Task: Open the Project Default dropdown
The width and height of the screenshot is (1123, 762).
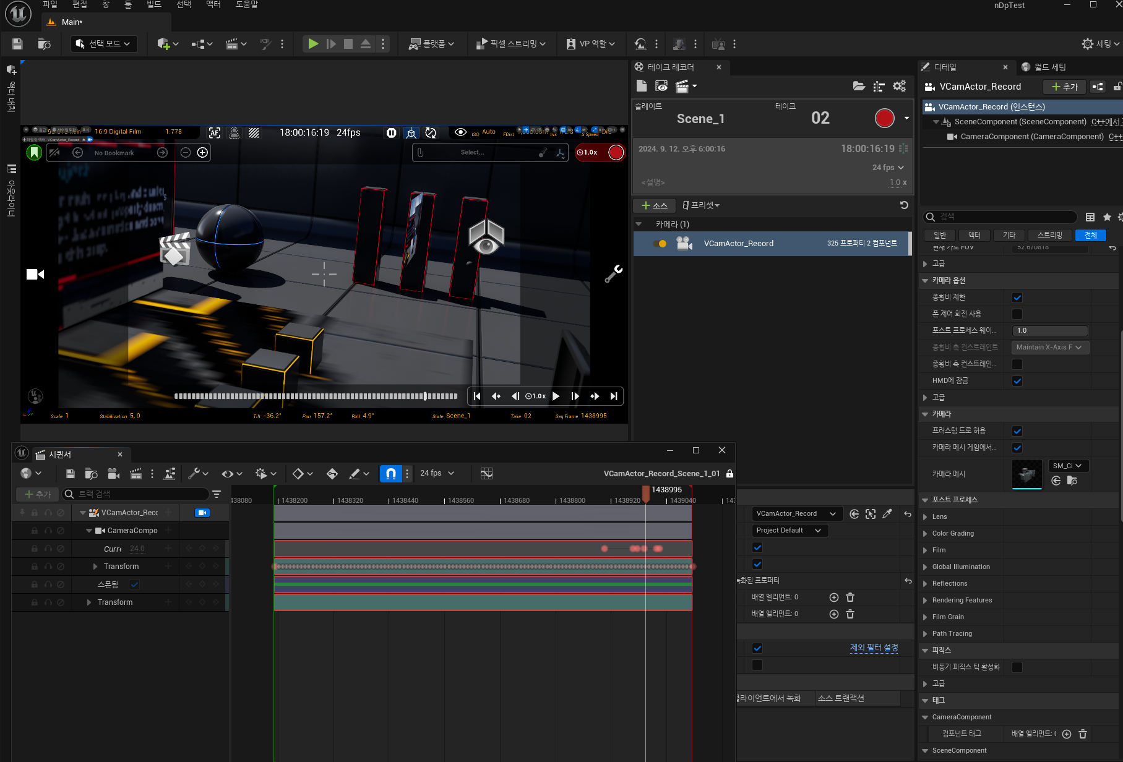Action: pos(789,531)
